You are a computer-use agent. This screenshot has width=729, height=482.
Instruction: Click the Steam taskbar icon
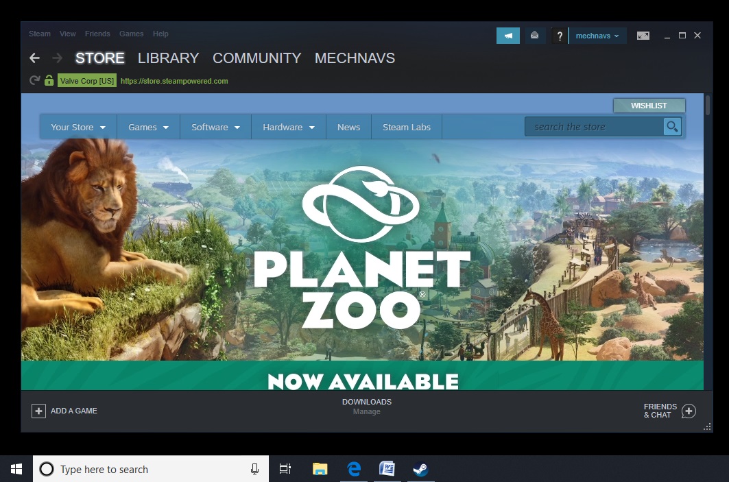[421, 469]
